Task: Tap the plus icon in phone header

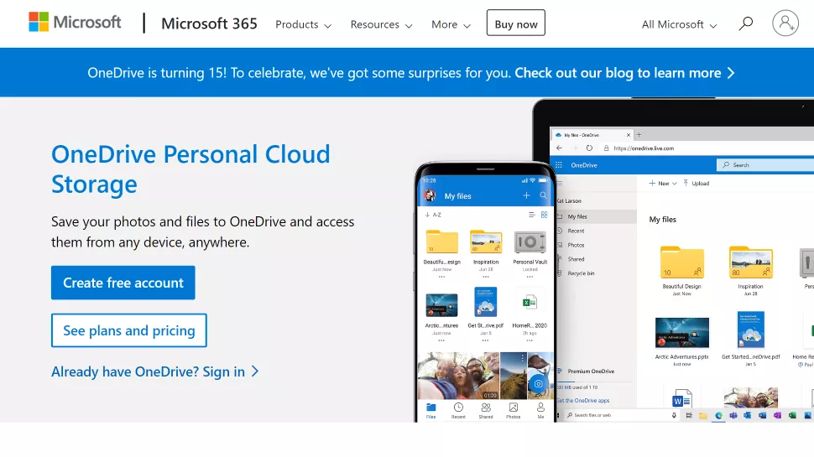Action: 526,195
